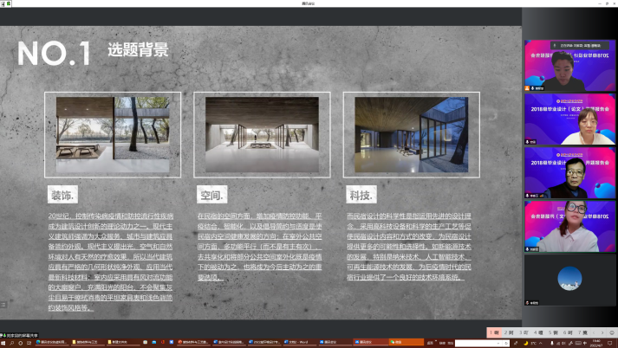This screenshot has width=618, height=348.
Task: Click the mic icon on glasses-man tile
Action: (527, 196)
